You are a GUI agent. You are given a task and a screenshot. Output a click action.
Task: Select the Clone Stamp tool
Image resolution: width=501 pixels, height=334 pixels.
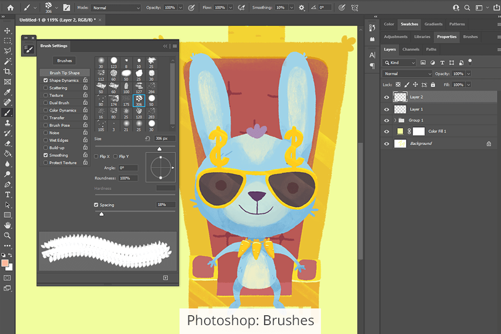7,123
